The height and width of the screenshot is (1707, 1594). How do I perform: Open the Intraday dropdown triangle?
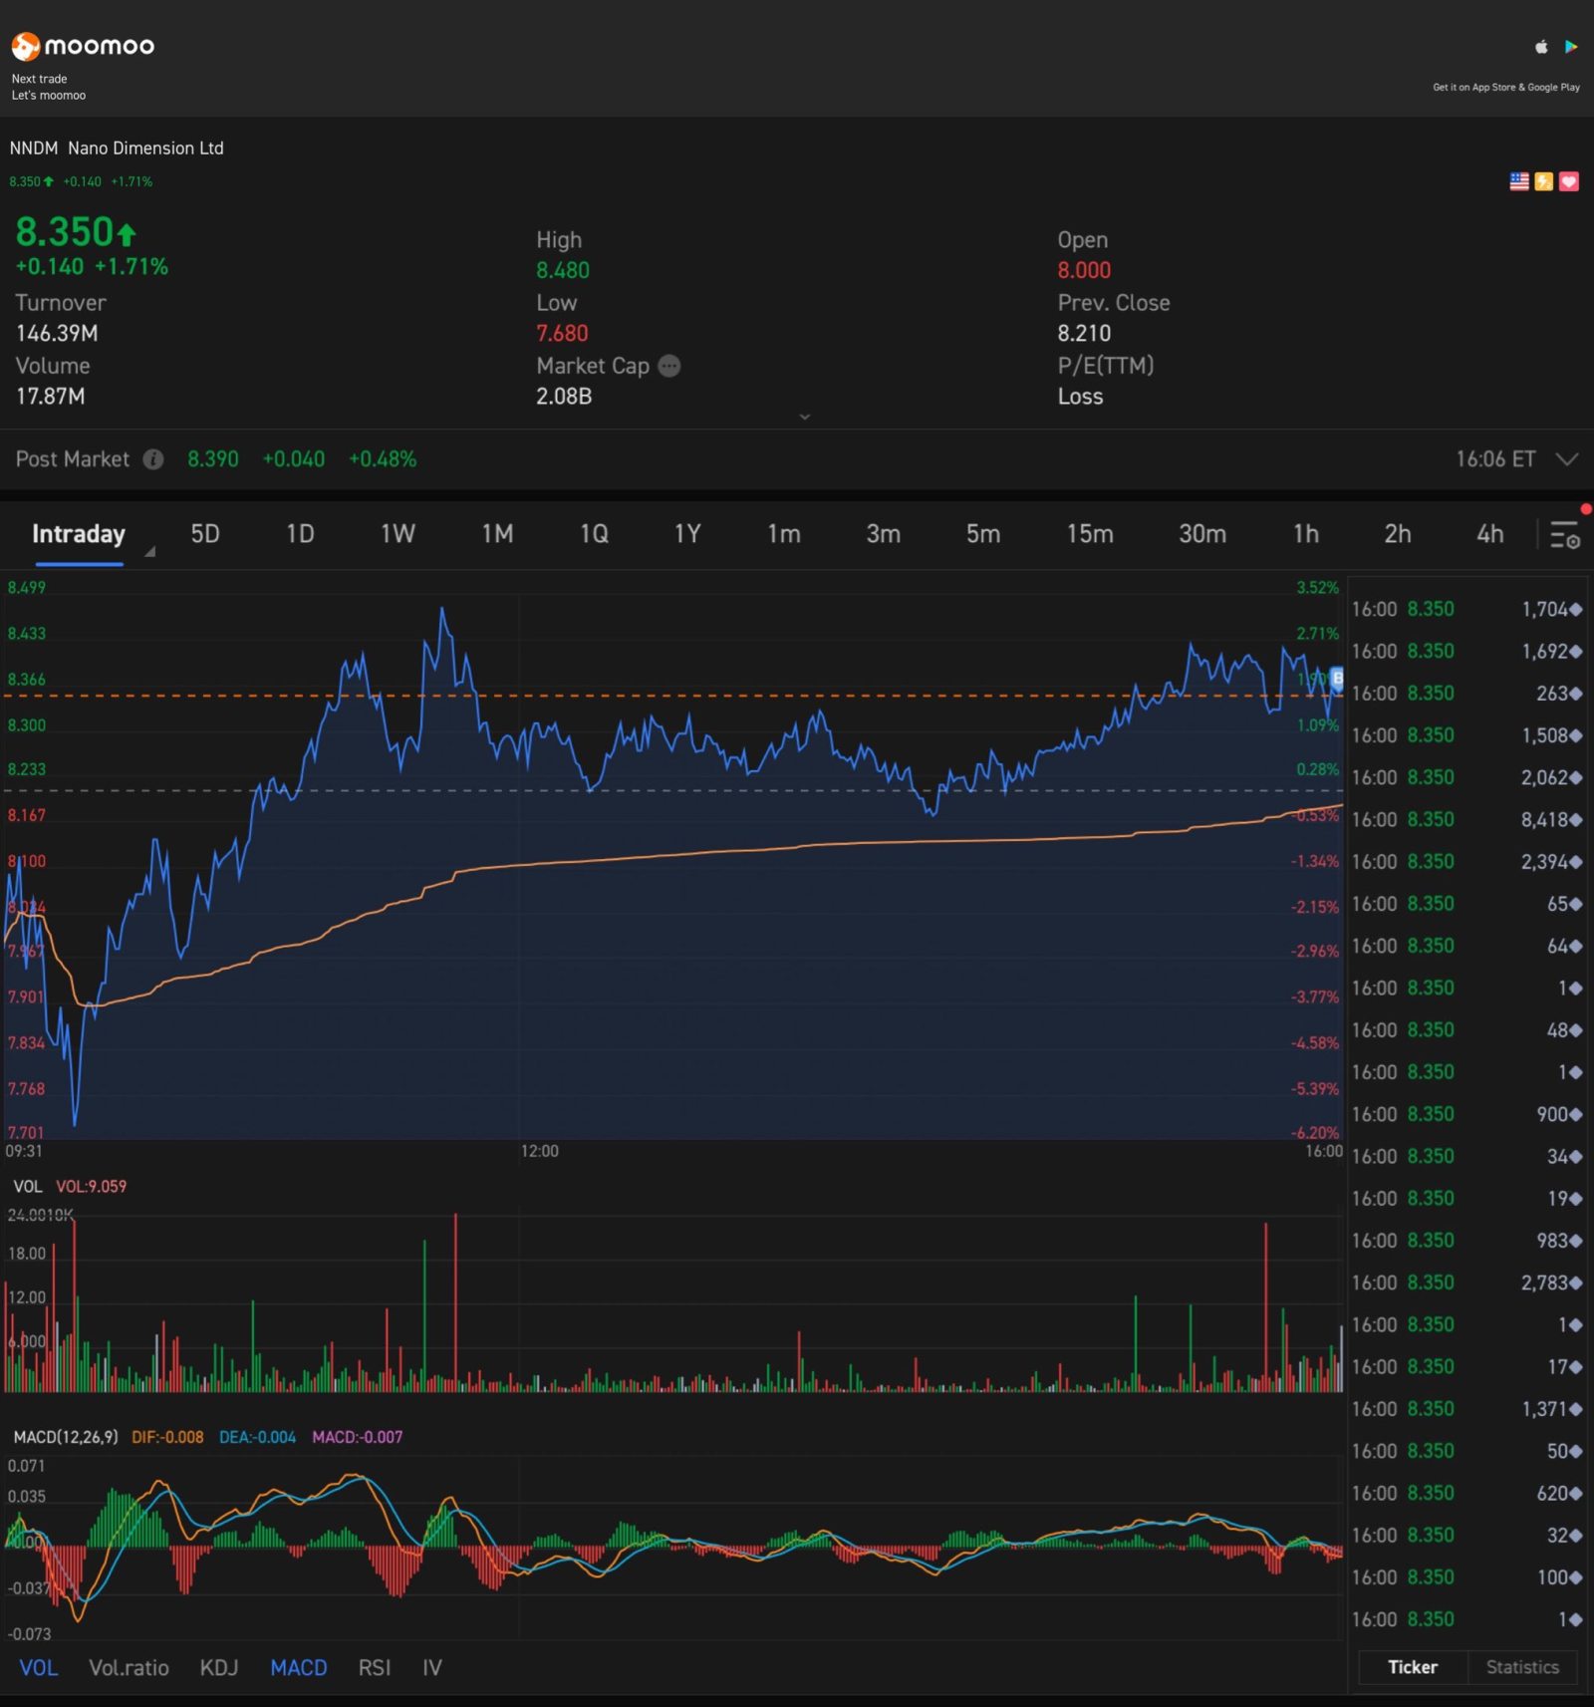coord(149,551)
